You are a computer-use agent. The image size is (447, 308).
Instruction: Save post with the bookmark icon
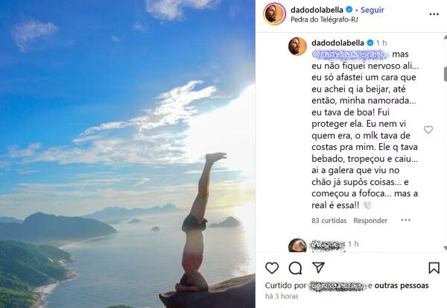click(x=434, y=268)
